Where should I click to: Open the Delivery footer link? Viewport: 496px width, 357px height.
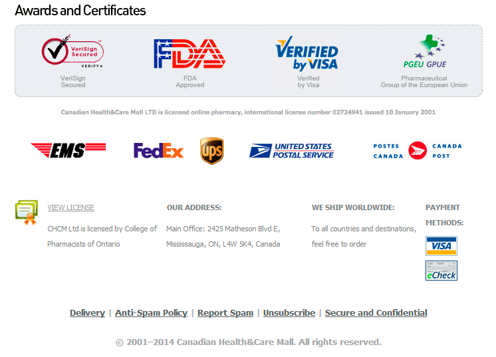pyautogui.click(x=87, y=313)
